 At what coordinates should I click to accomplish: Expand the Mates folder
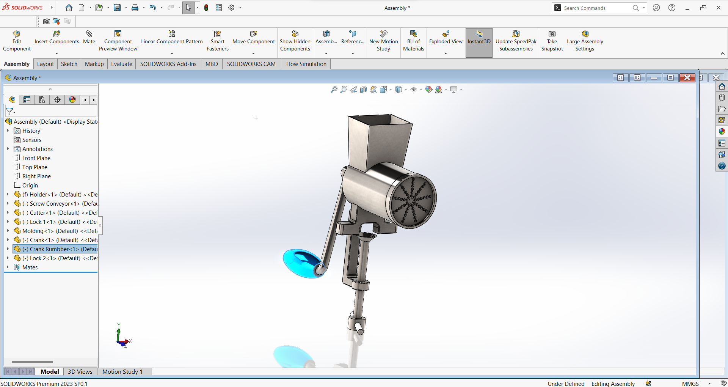8,267
